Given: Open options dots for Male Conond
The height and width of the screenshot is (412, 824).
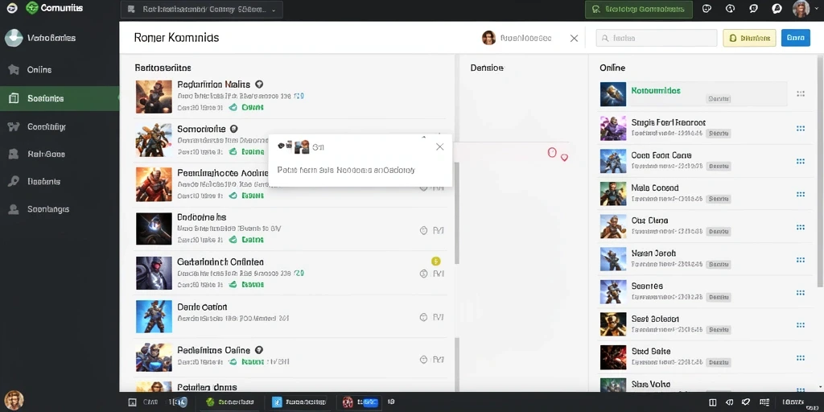Looking at the screenshot, I should 801,194.
